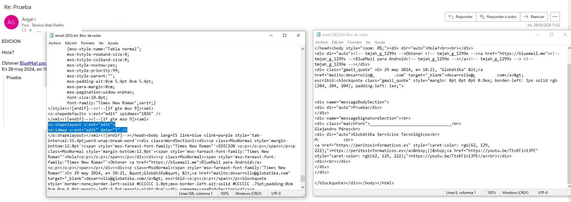Close the email (003).txt Notepad window
The height and width of the screenshot is (202, 571).
(x=298, y=35)
